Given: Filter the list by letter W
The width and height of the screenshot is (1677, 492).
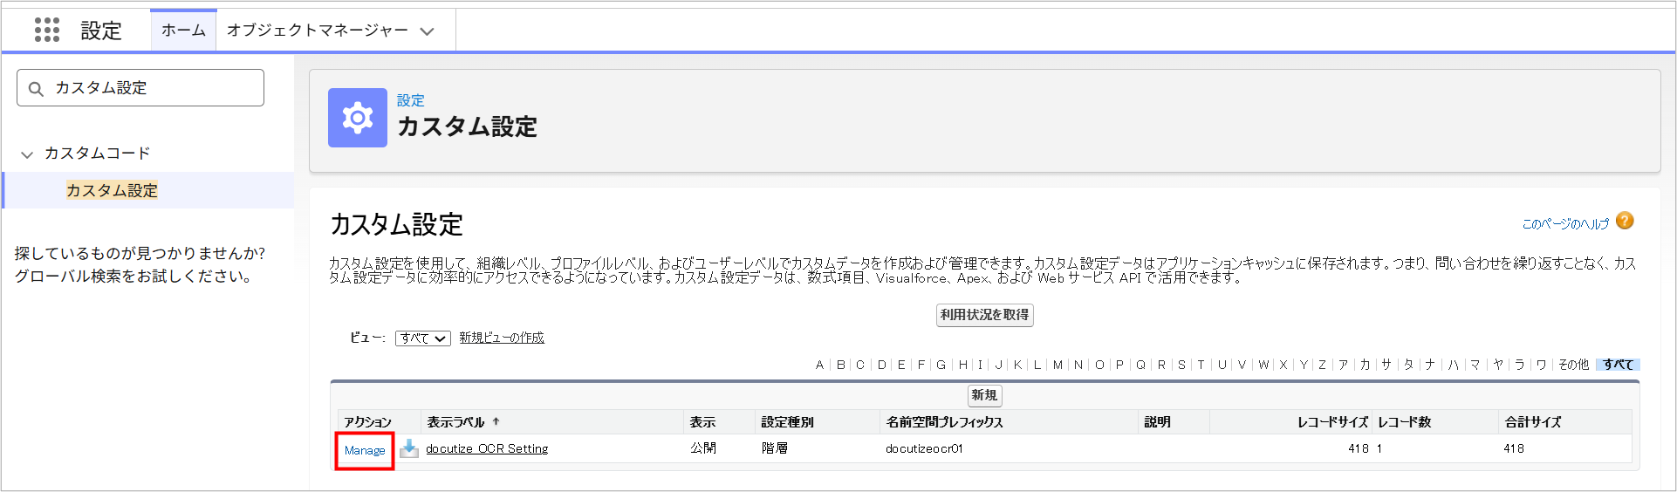Looking at the screenshot, I should click(1263, 365).
